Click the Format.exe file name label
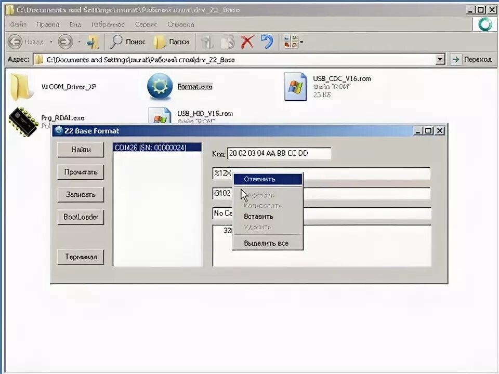499x374 pixels. pyautogui.click(x=195, y=87)
